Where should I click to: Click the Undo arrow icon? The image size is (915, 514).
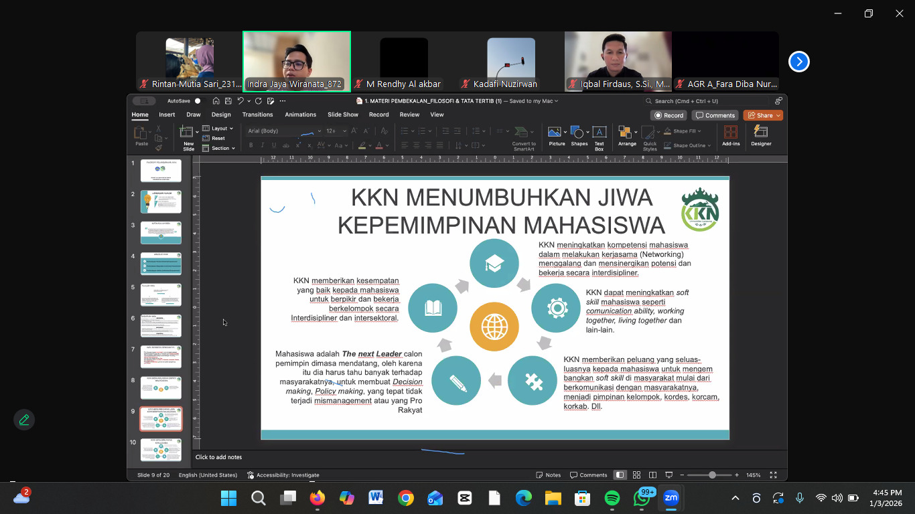click(x=240, y=101)
